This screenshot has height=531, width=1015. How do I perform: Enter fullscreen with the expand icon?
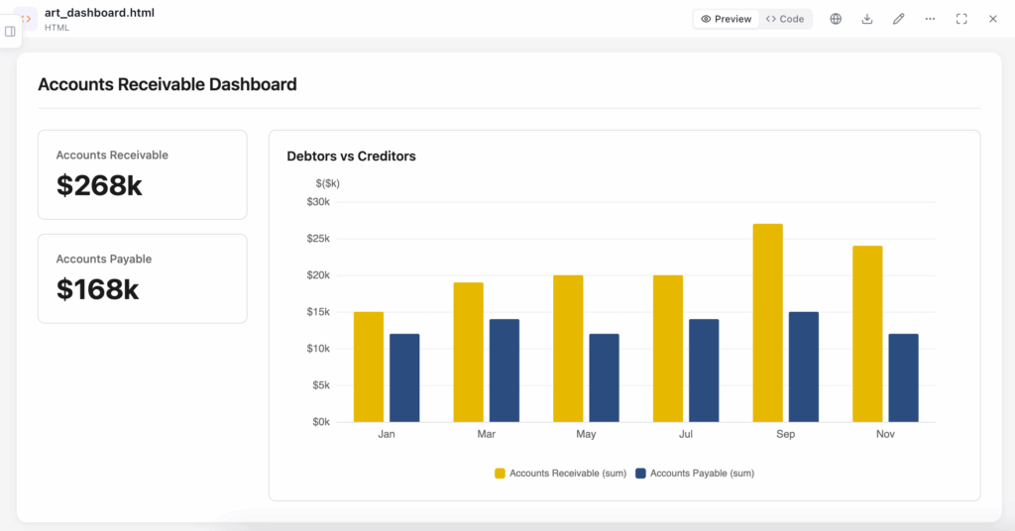961,19
